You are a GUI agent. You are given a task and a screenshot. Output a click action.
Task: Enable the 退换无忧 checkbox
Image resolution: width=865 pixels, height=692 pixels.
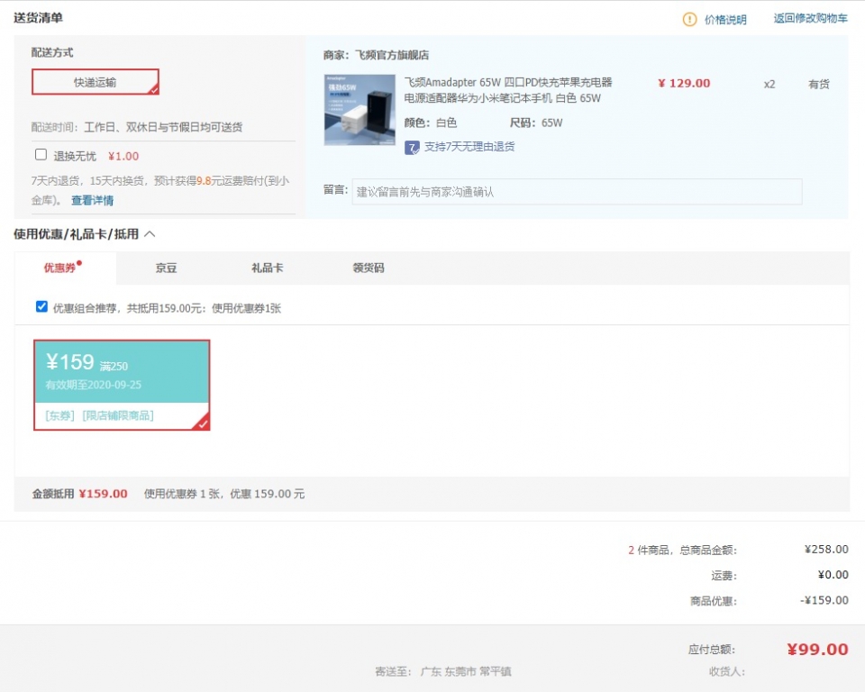pos(41,154)
